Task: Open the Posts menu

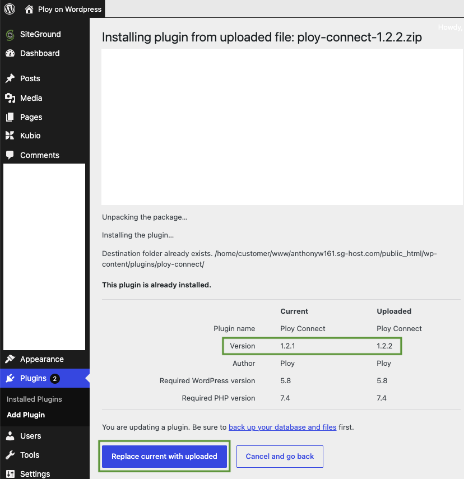Action: click(30, 78)
